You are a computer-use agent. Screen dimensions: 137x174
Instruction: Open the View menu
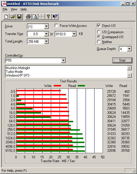pyautogui.click(x=14, y=10)
